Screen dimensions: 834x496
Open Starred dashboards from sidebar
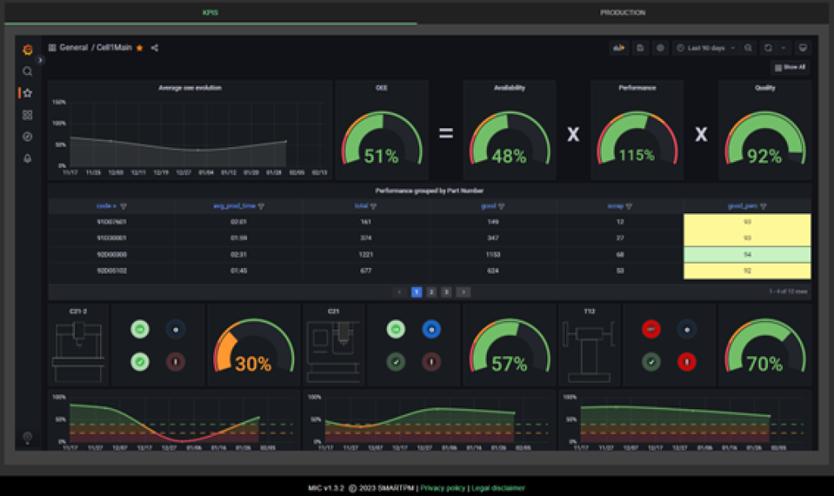27,93
